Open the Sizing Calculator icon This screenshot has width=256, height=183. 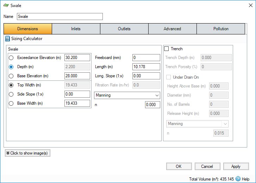coord(7,39)
